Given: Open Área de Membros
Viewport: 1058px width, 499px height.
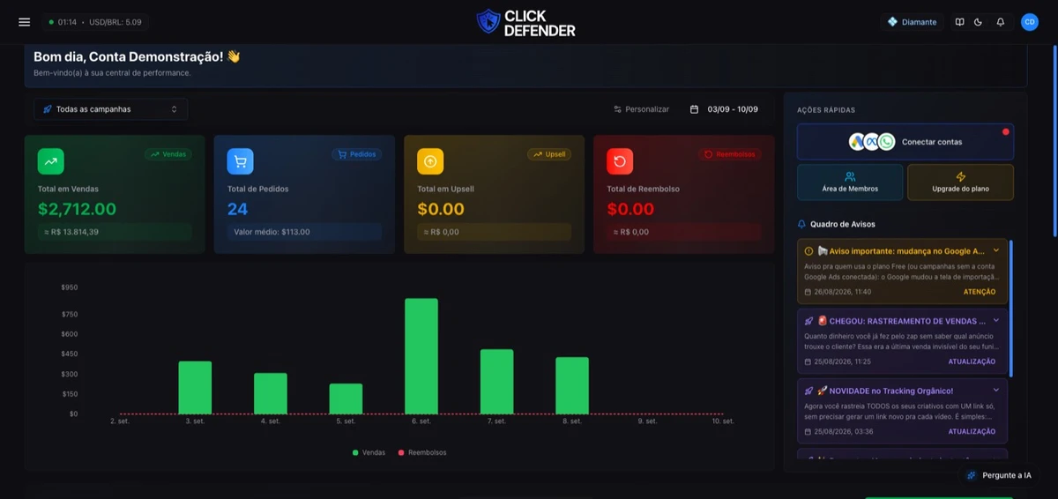Looking at the screenshot, I should (850, 182).
